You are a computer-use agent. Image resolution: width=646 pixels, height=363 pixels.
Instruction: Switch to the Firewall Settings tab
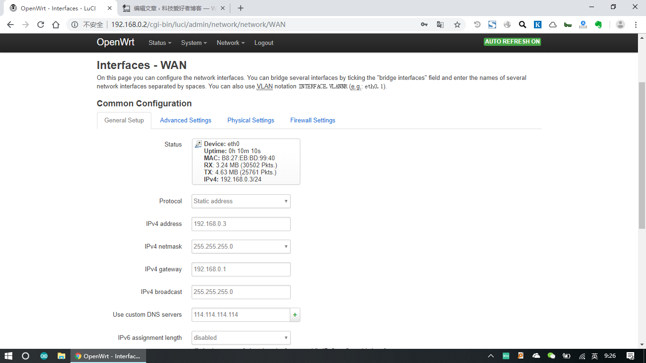pyautogui.click(x=313, y=120)
